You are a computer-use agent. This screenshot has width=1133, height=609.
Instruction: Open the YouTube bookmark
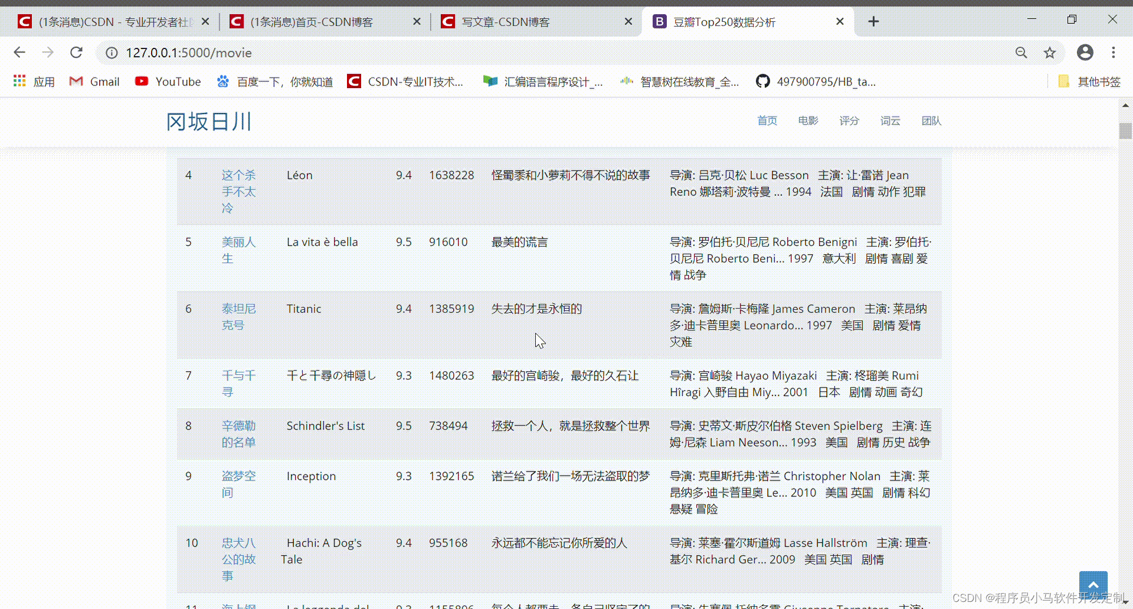pos(168,81)
